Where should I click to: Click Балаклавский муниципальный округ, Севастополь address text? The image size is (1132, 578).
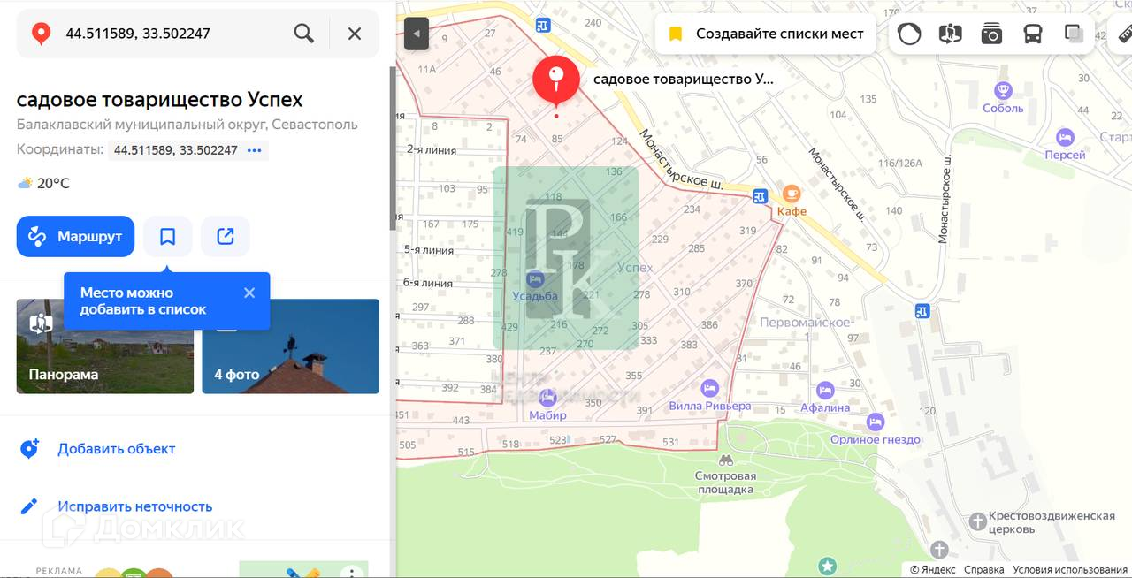point(187,125)
